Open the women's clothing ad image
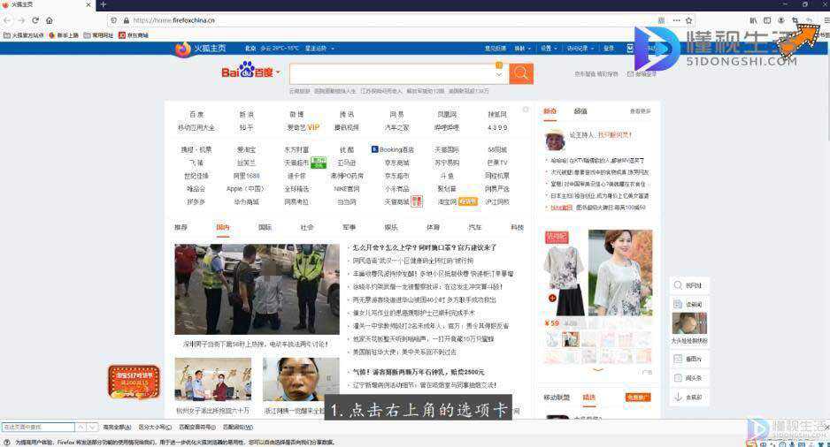 [598, 273]
